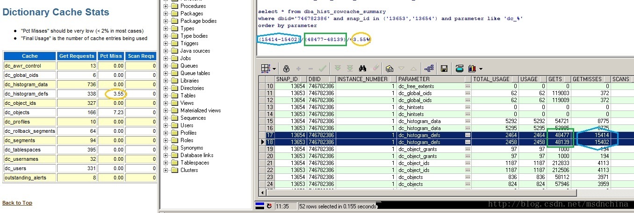Click the GETS value 212833
The image size is (634, 213).
pyautogui.click(x=562, y=163)
